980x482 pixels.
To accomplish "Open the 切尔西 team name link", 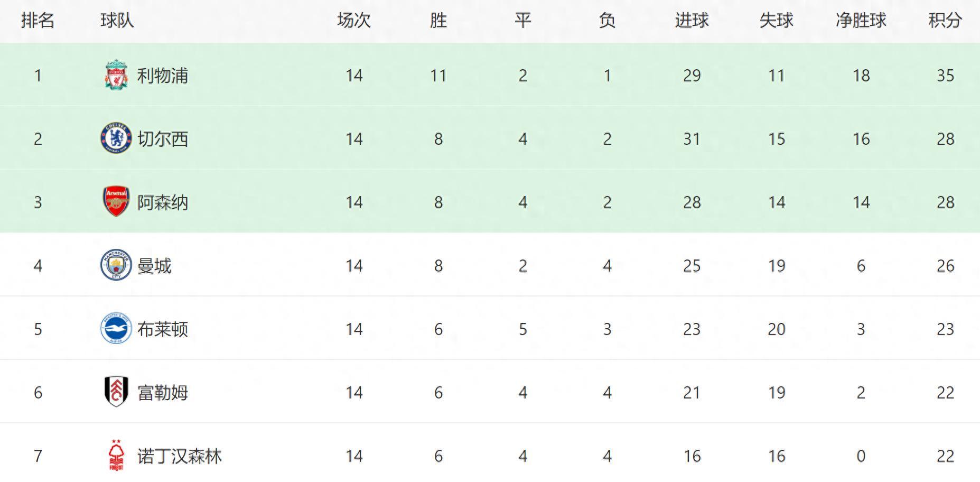I will [163, 139].
